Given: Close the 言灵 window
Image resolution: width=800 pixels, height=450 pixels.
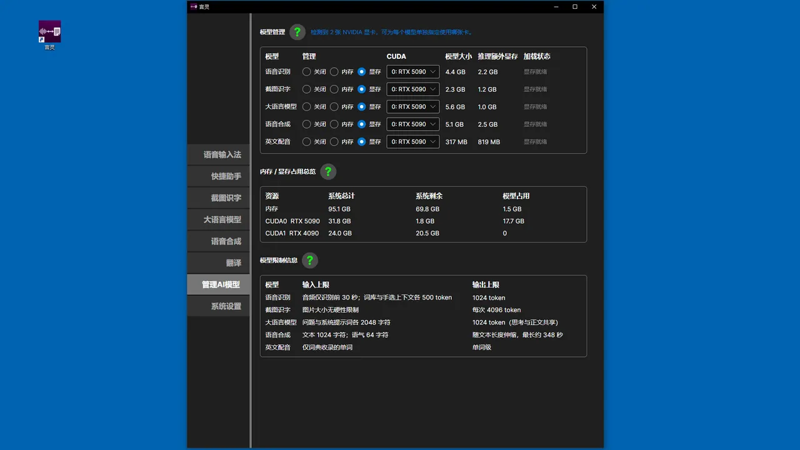Looking at the screenshot, I should point(594,7).
